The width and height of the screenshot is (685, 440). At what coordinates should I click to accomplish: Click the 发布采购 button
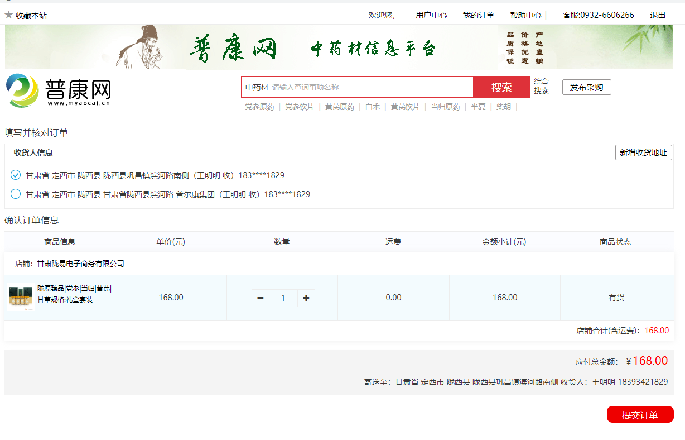coord(586,88)
